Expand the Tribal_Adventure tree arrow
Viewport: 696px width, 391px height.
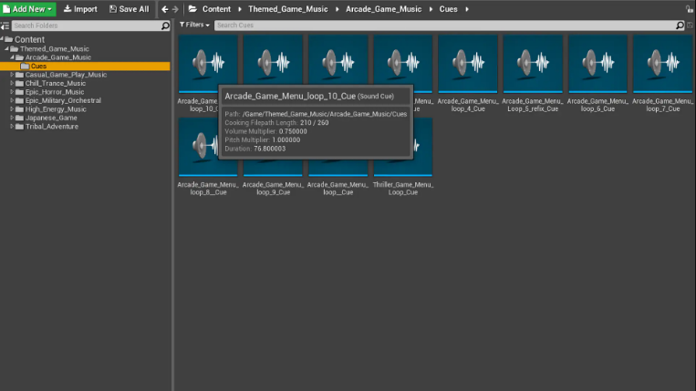[x=12, y=127]
